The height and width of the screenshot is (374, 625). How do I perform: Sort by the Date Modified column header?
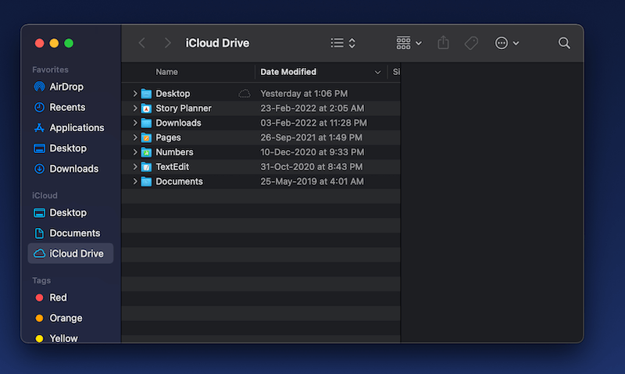tap(288, 72)
